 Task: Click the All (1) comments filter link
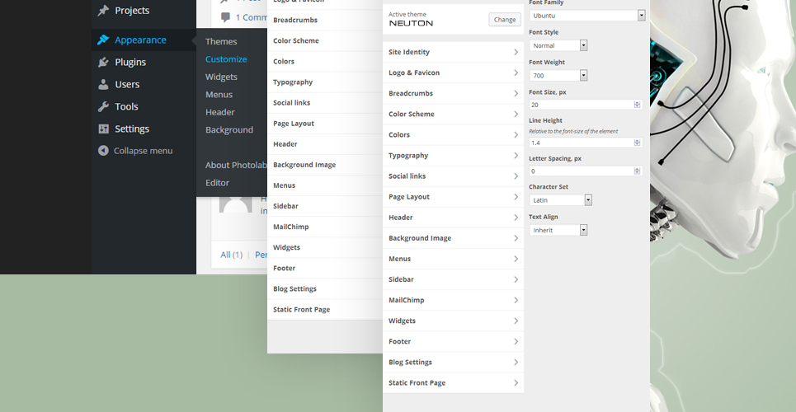click(x=232, y=255)
